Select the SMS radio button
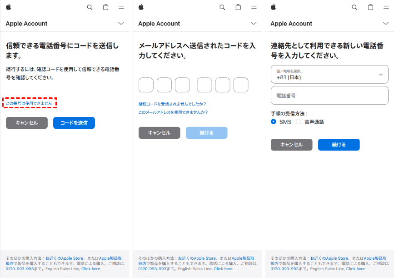The height and width of the screenshot is (278, 394). pos(274,122)
